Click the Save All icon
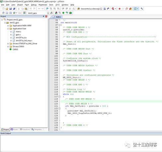This screenshot has width=162, height=152. pos(14,9)
